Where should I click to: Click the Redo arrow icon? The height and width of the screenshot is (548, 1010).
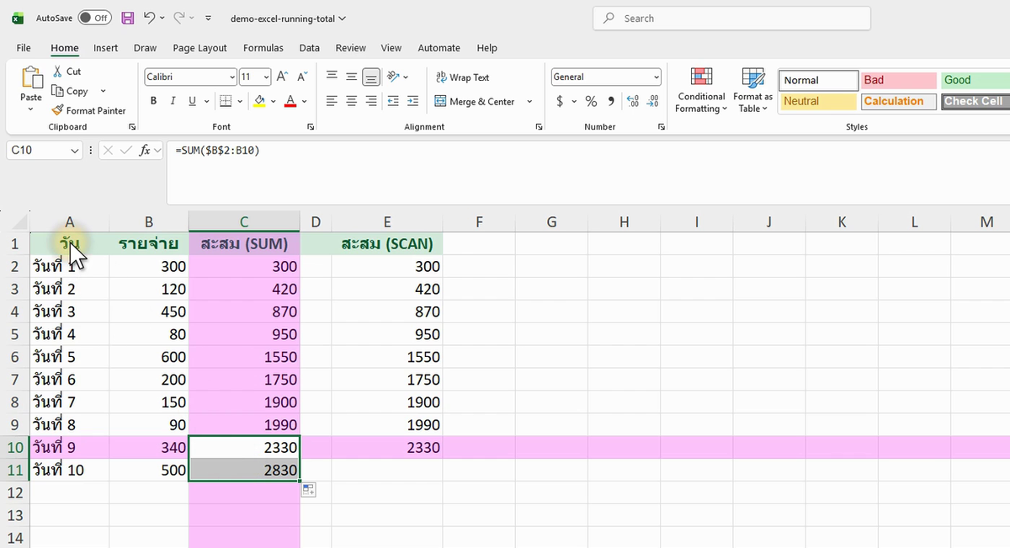click(x=178, y=18)
